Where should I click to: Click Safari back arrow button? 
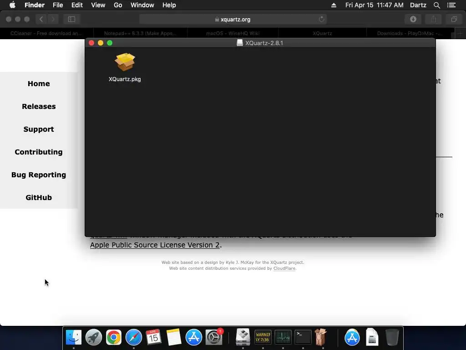[x=41, y=19]
